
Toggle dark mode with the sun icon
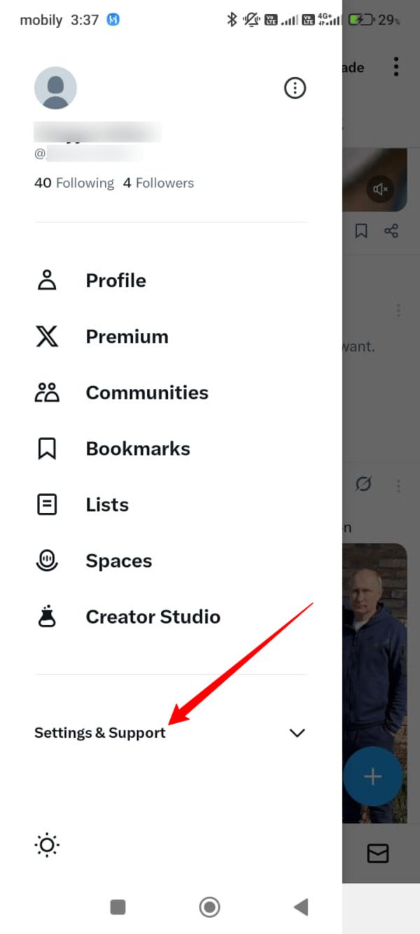47,846
